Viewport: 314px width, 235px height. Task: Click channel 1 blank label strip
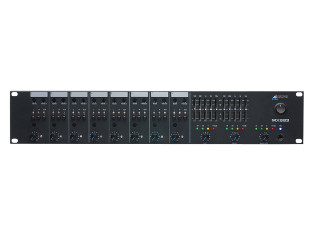pyautogui.click(x=38, y=95)
